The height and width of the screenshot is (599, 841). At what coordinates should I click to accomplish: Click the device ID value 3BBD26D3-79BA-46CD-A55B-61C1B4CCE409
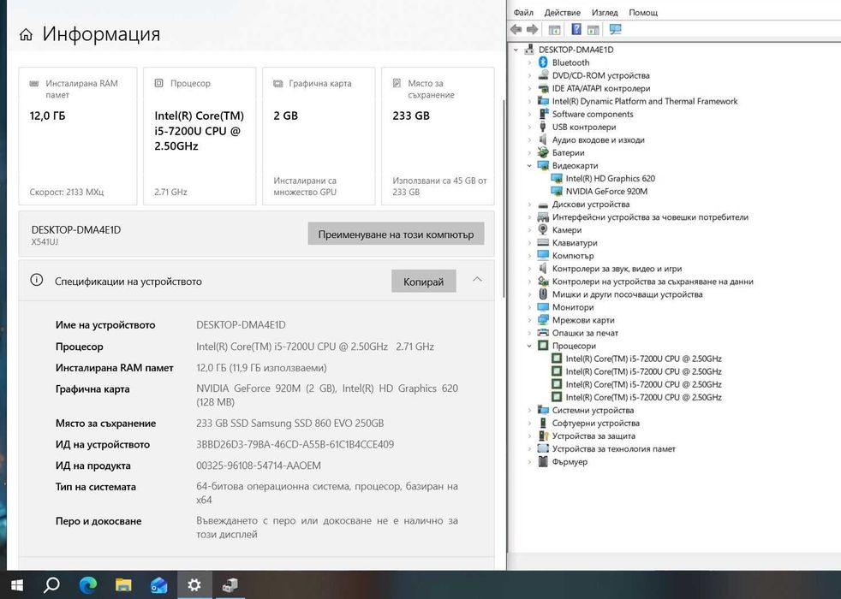click(x=295, y=444)
